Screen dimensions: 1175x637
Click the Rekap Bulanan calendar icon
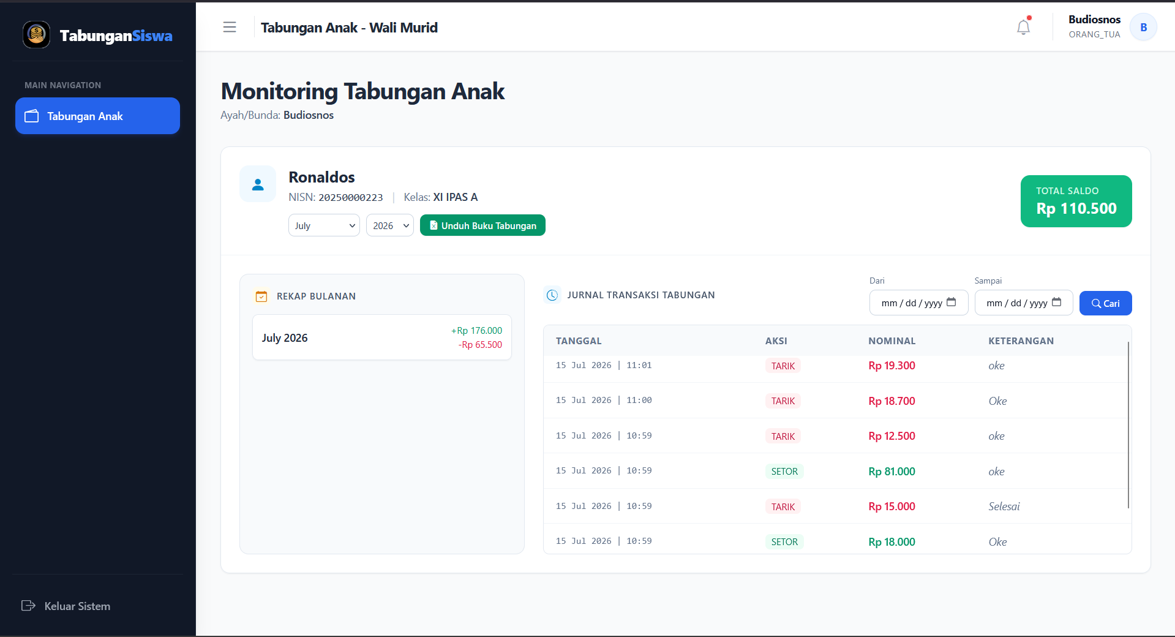261,296
